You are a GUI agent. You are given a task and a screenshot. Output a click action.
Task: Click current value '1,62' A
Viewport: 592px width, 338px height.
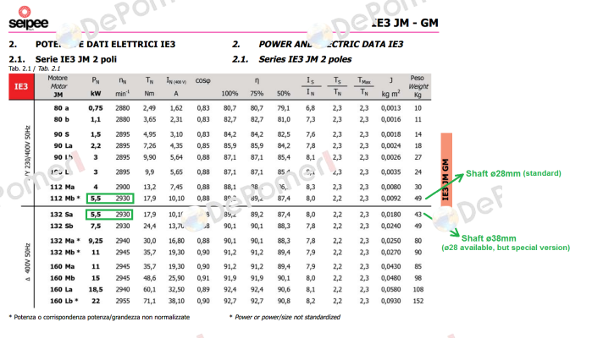(x=176, y=108)
